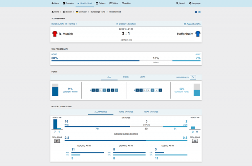Click the referee Dankert, Bastian icon
The height and width of the screenshot is (166, 252).
coord(117,24)
